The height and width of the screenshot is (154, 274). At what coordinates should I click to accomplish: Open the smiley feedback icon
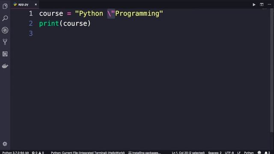[x=259, y=152]
